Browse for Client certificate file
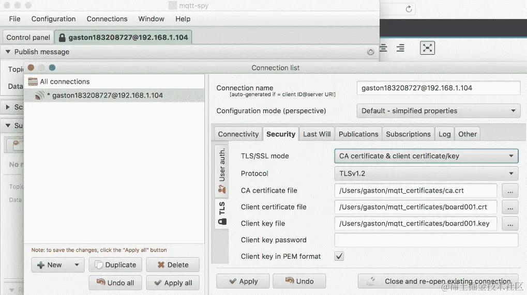Viewport: 527px width, 295px height. coord(510,207)
